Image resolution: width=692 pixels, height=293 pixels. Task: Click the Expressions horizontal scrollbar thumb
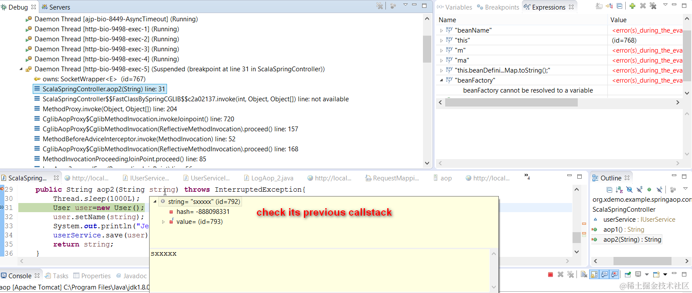[x=511, y=103]
